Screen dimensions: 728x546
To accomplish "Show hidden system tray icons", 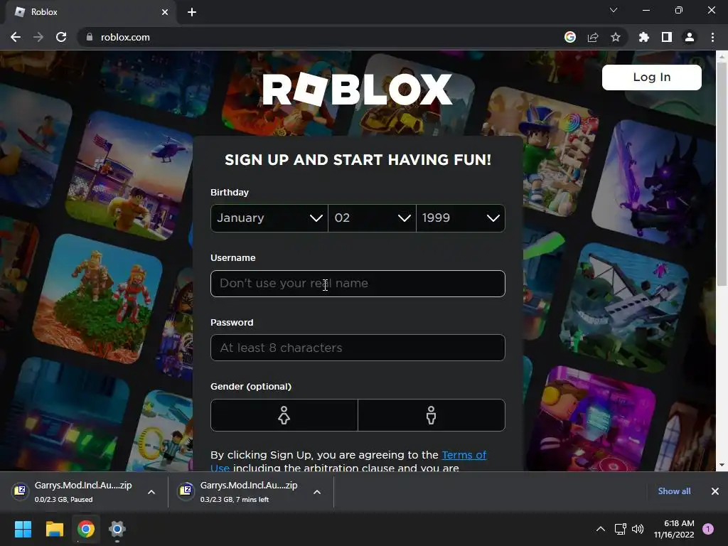I will 600,529.
